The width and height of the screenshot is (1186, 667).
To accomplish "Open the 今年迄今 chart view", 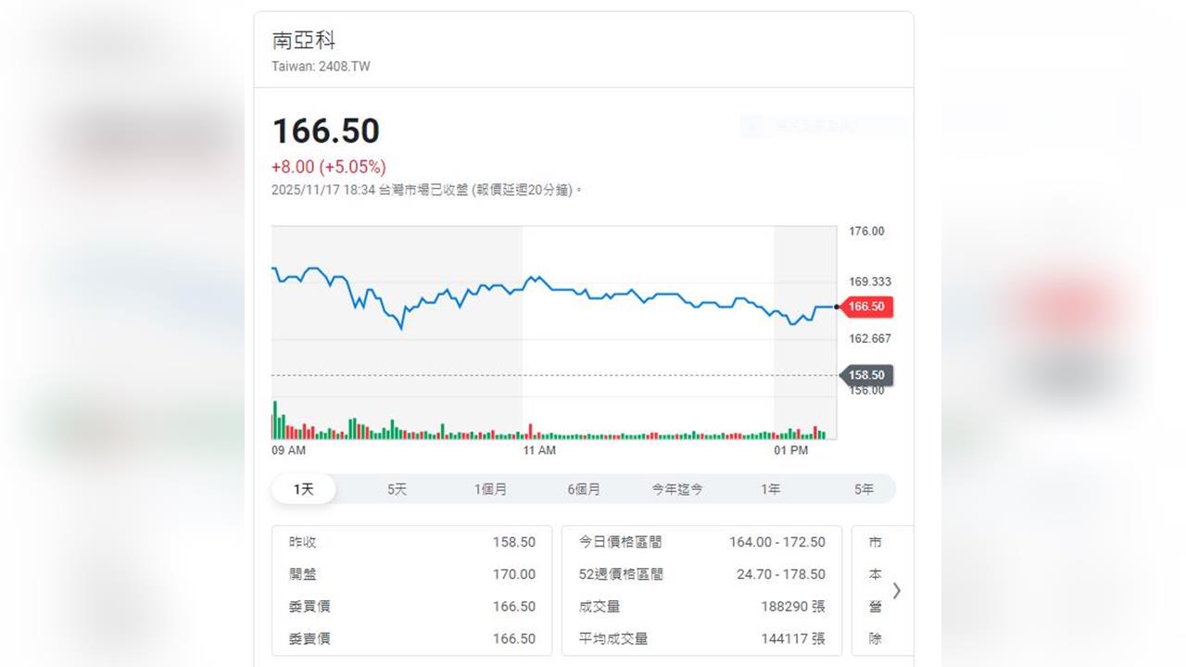I will click(676, 488).
